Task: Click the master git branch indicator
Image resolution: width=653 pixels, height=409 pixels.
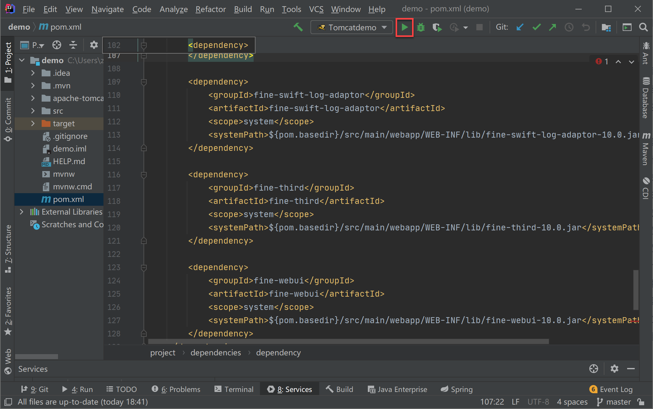Action: 614,402
